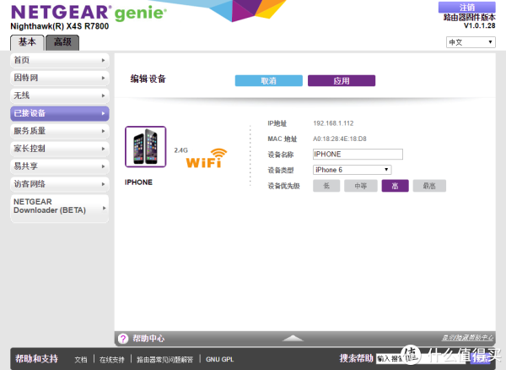Open the 文档 documentation link
Screen dimensions: 506x370
coord(81,360)
